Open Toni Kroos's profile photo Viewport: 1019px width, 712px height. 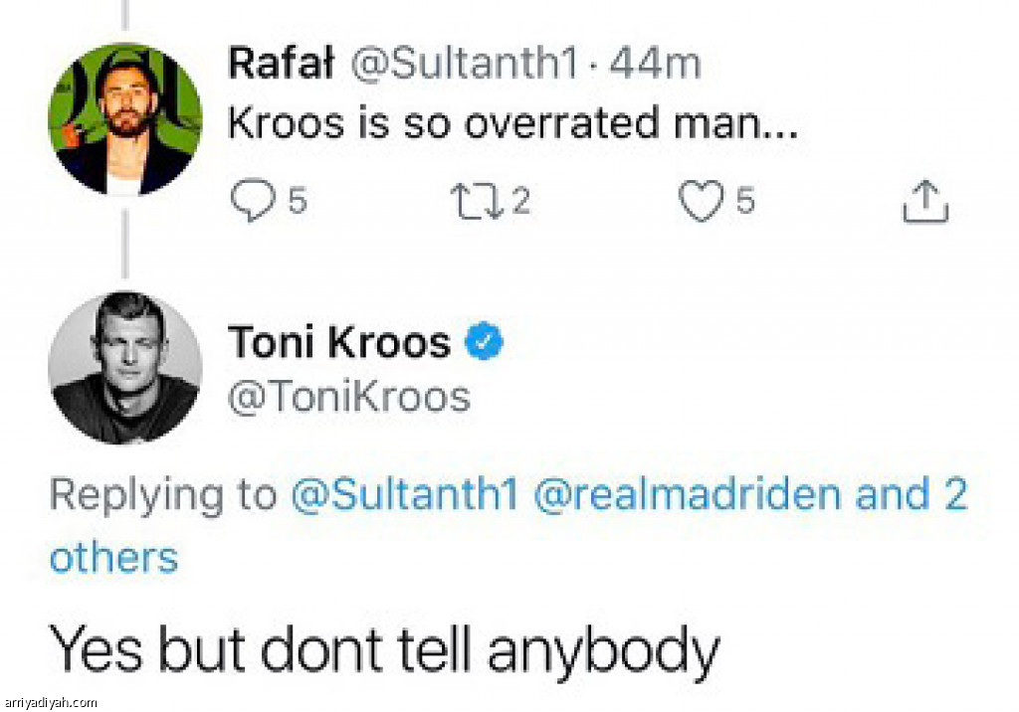[124, 368]
